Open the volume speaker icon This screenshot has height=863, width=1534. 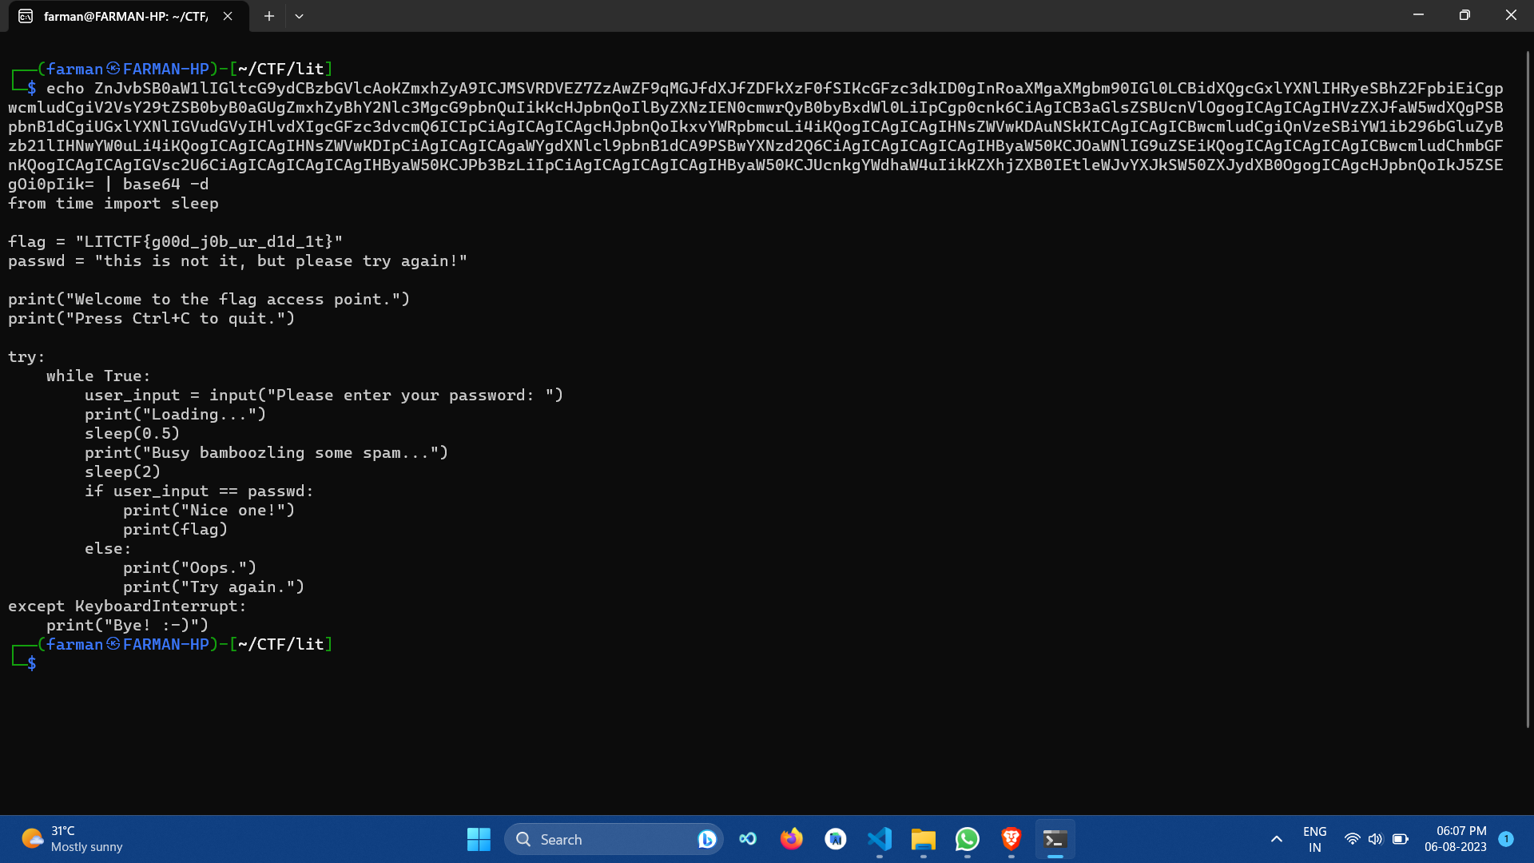pos(1375,839)
